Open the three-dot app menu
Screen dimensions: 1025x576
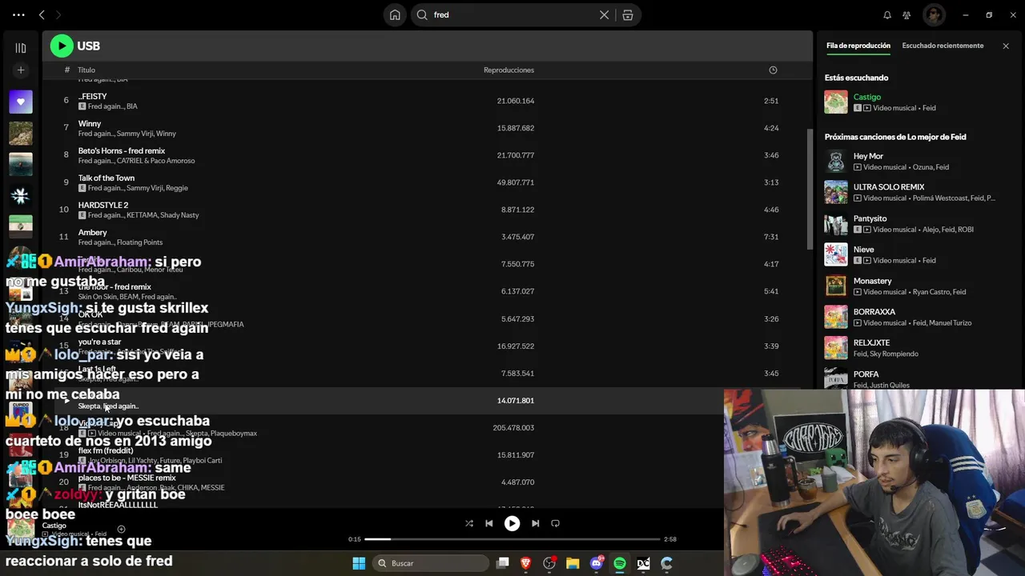click(x=18, y=14)
